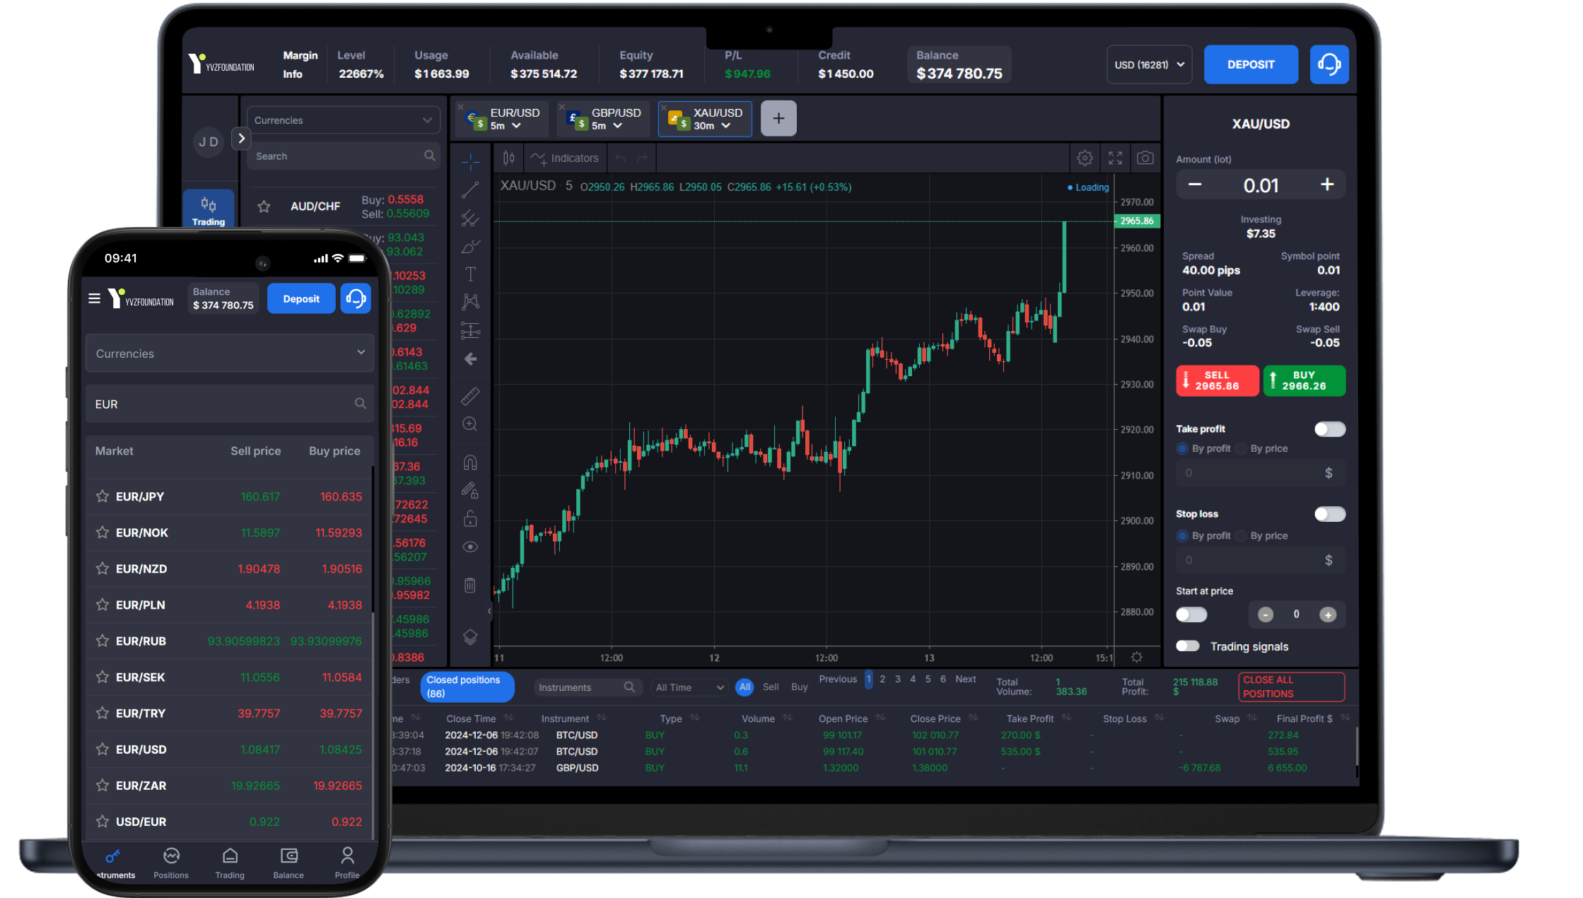Viewport: 1583px width, 898px height.
Task: Star the EUR/USD pair on phone
Action: [x=103, y=749]
